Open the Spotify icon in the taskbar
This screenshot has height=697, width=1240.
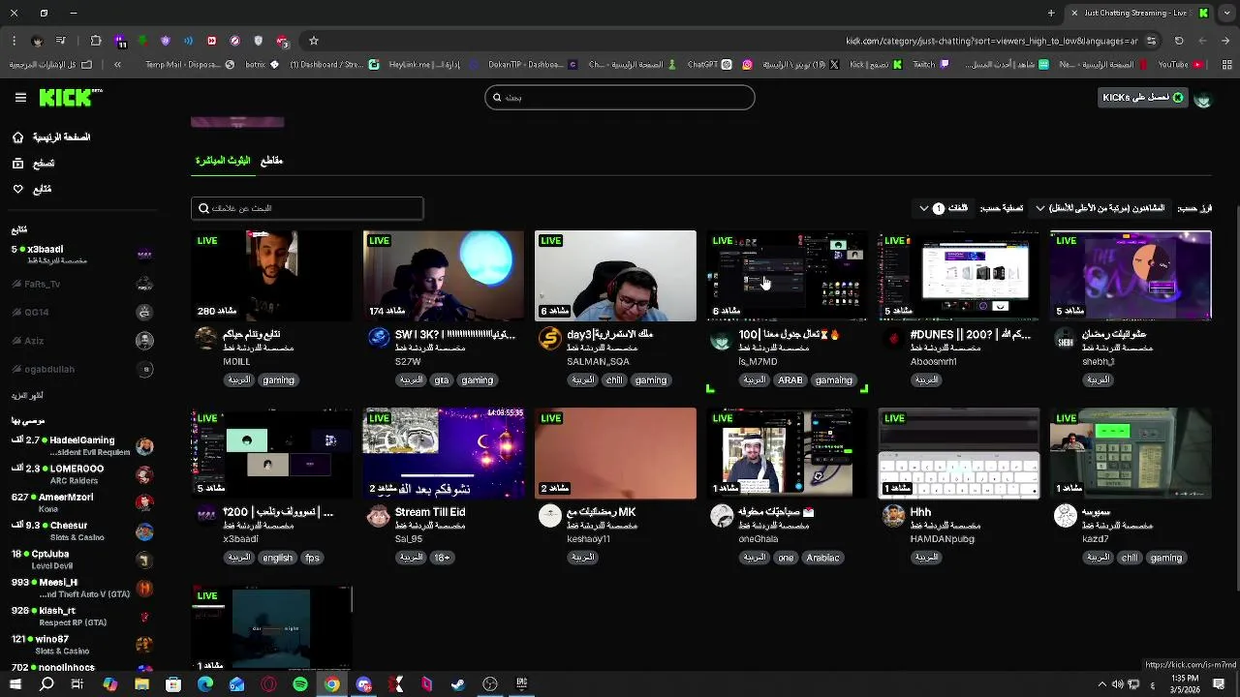click(x=300, y=684)
